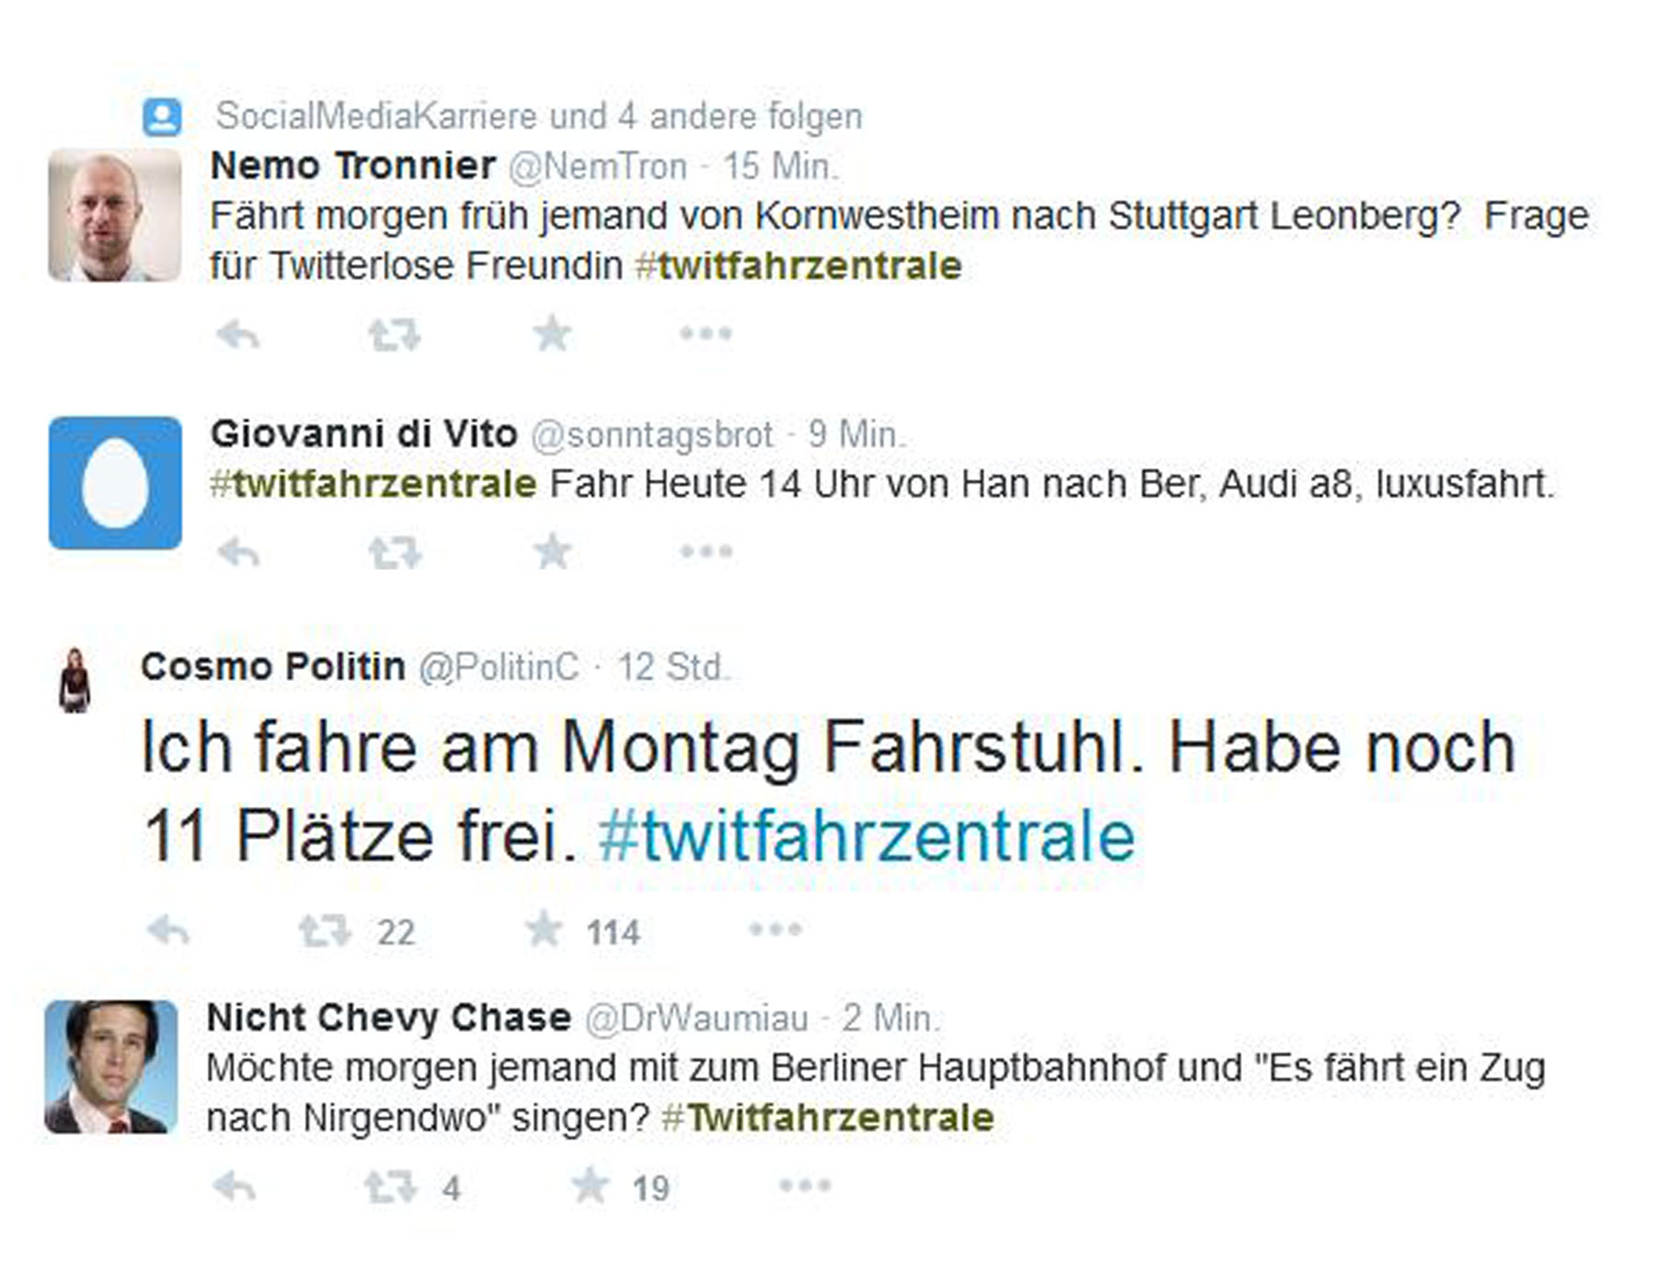
Task: Open more options on Nemo Tronnier's tweet
Action: click(x=706, y=333)
